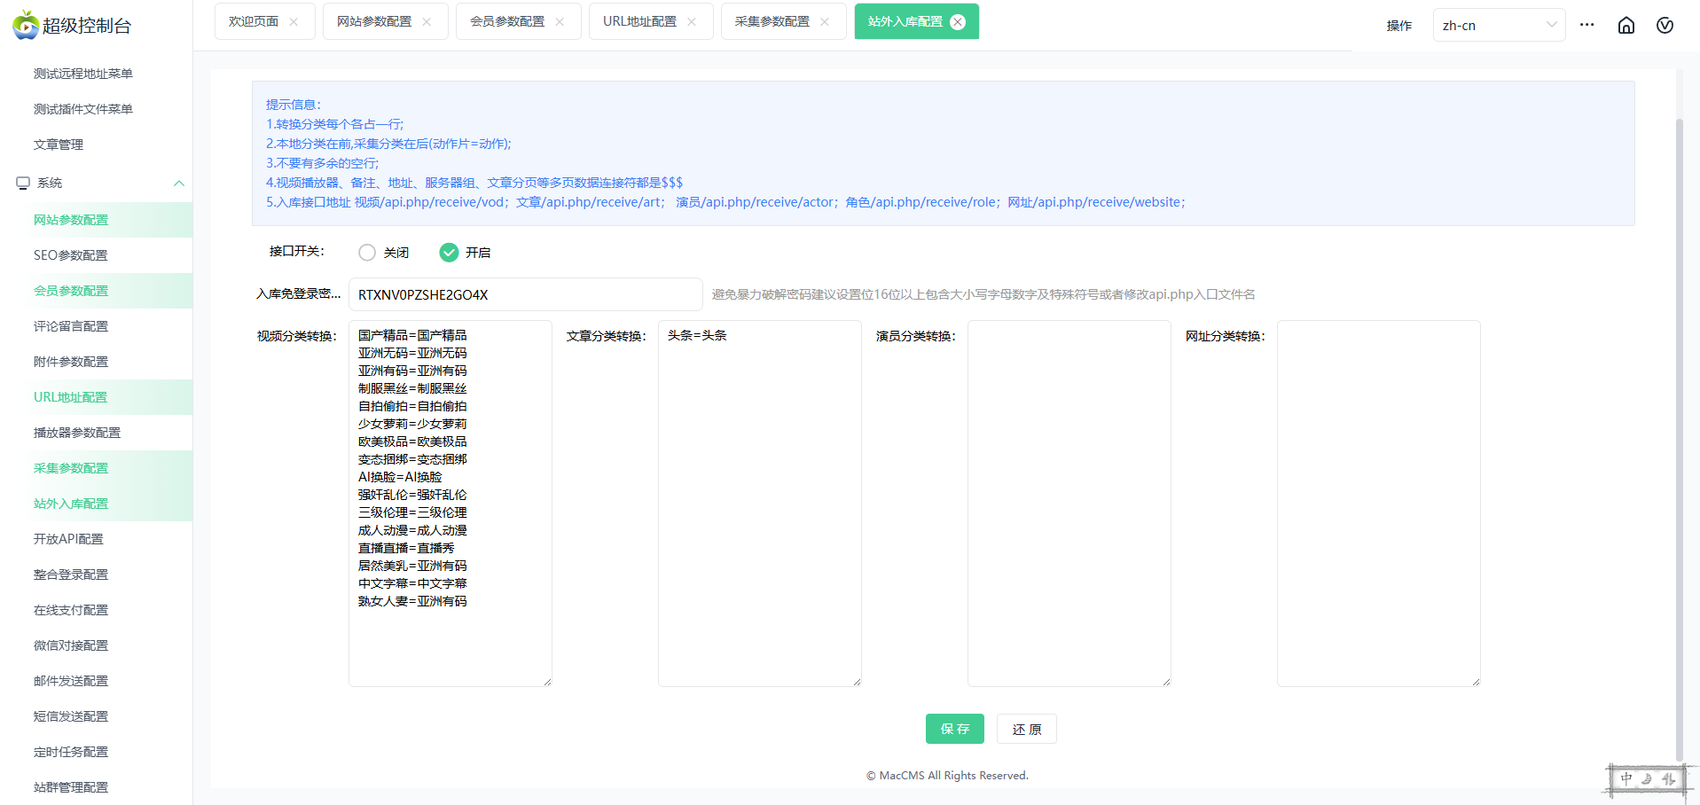Select the 开启 radio button
Viewport: 1700px width, 805px height.
point(449,253)
